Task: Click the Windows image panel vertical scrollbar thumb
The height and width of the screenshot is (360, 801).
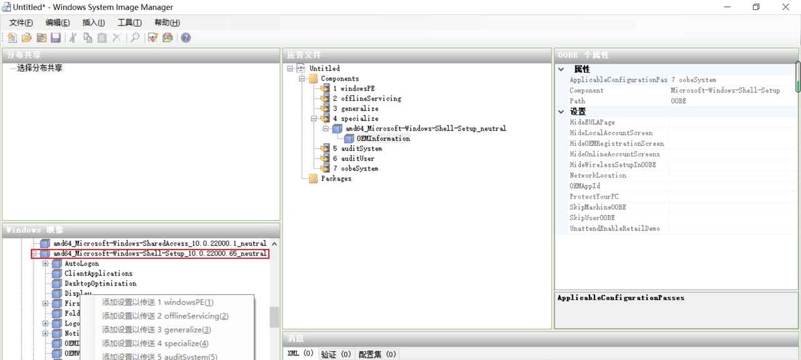Action: point(274,317)
